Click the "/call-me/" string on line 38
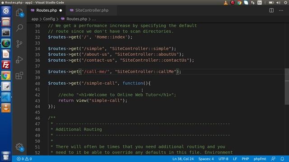 95,72
